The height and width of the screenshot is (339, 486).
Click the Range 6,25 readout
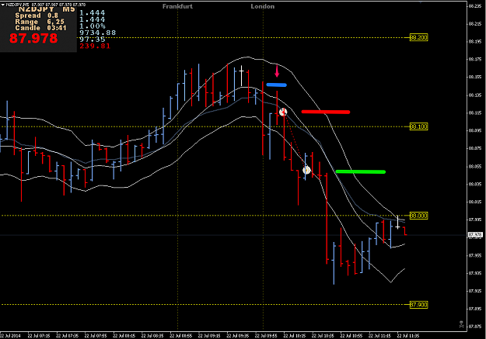pos(40,22)
